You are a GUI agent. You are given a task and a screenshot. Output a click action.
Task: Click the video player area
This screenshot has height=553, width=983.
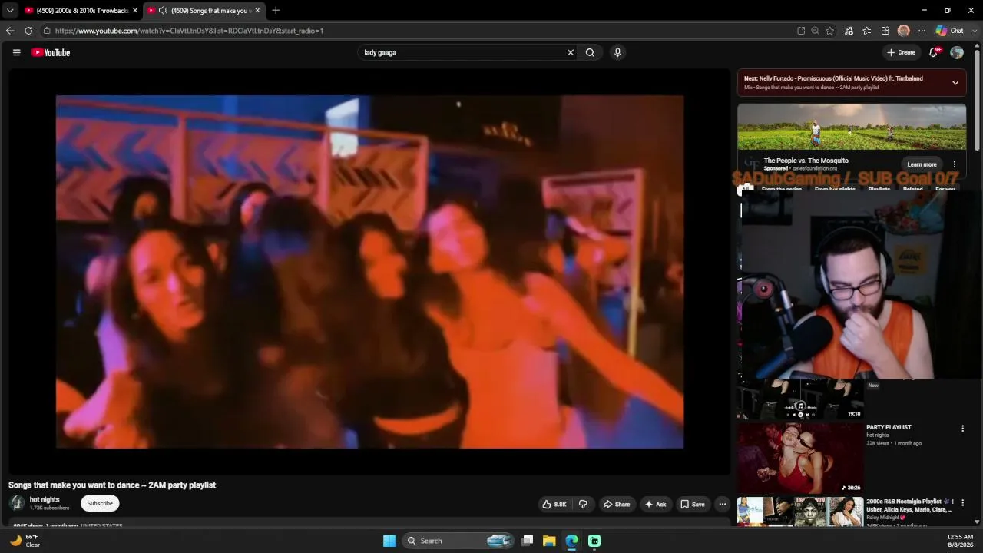click(369, 271)
